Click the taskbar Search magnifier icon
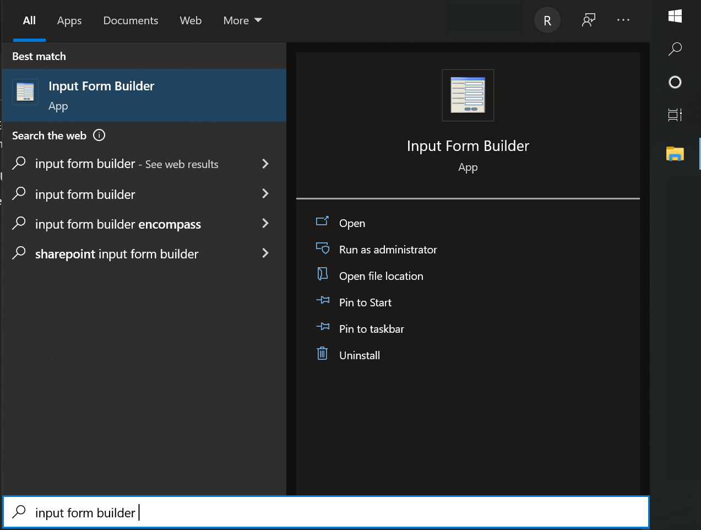This screenshot has width=701, height=530. (675, 49)
